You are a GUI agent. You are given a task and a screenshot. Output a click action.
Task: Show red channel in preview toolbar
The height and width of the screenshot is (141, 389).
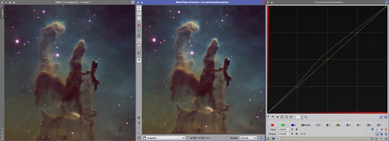pos(139,26)
